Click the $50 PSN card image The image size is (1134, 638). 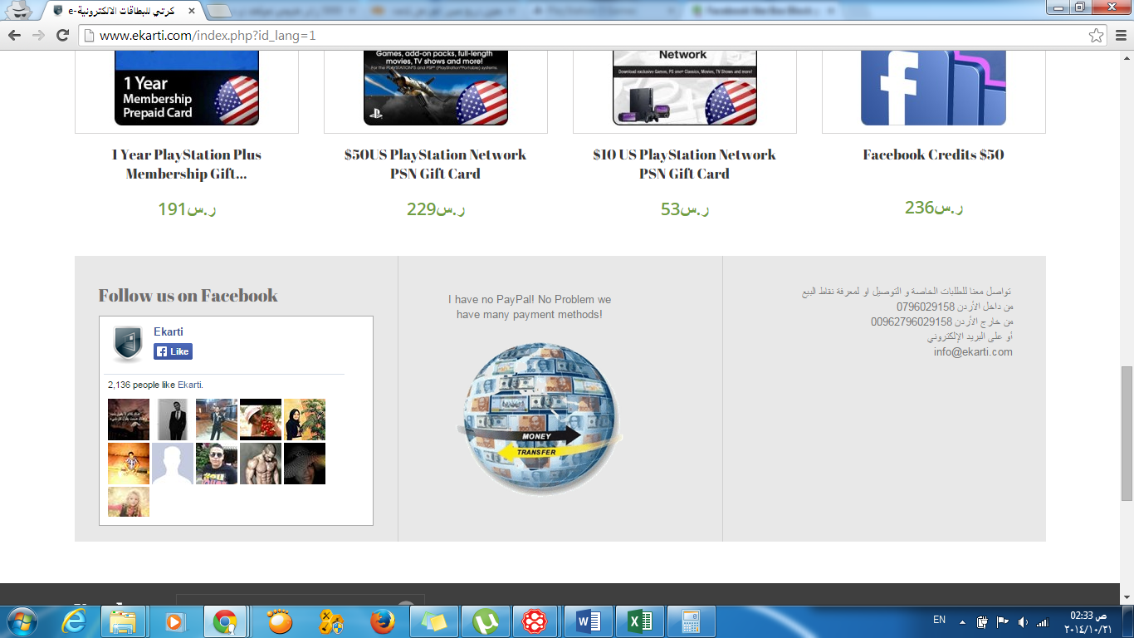tap(436, 88)
